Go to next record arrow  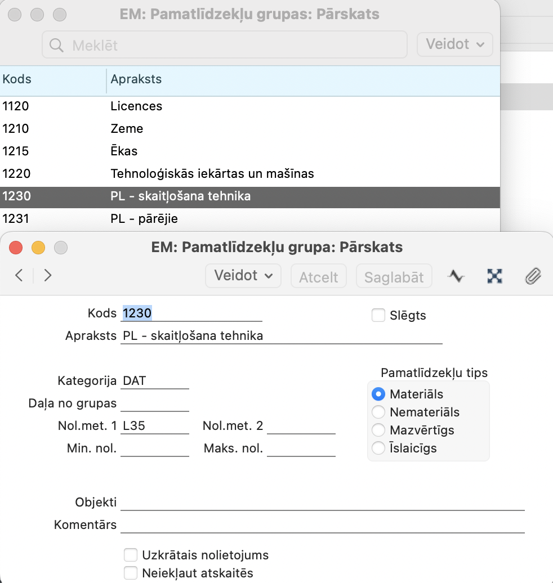[48, 275]
